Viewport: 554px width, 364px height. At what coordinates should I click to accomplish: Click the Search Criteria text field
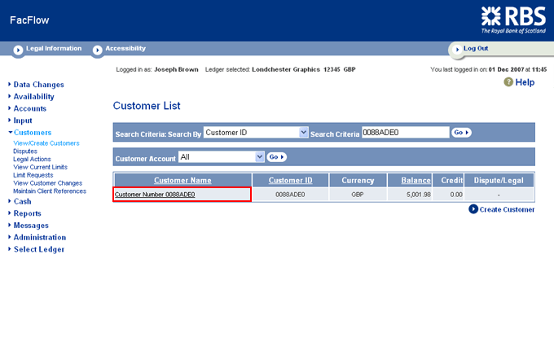[405, 132]
